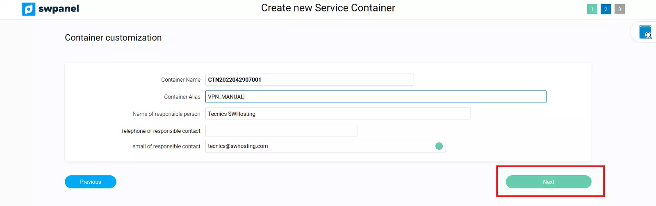Screen dimensions: 656x206
Task: Select step 2 indicator
Action: point(606,9)
